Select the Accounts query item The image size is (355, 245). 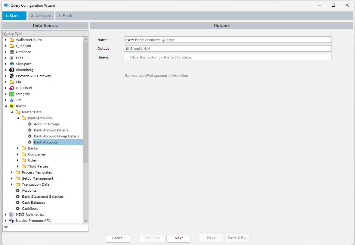29,190
